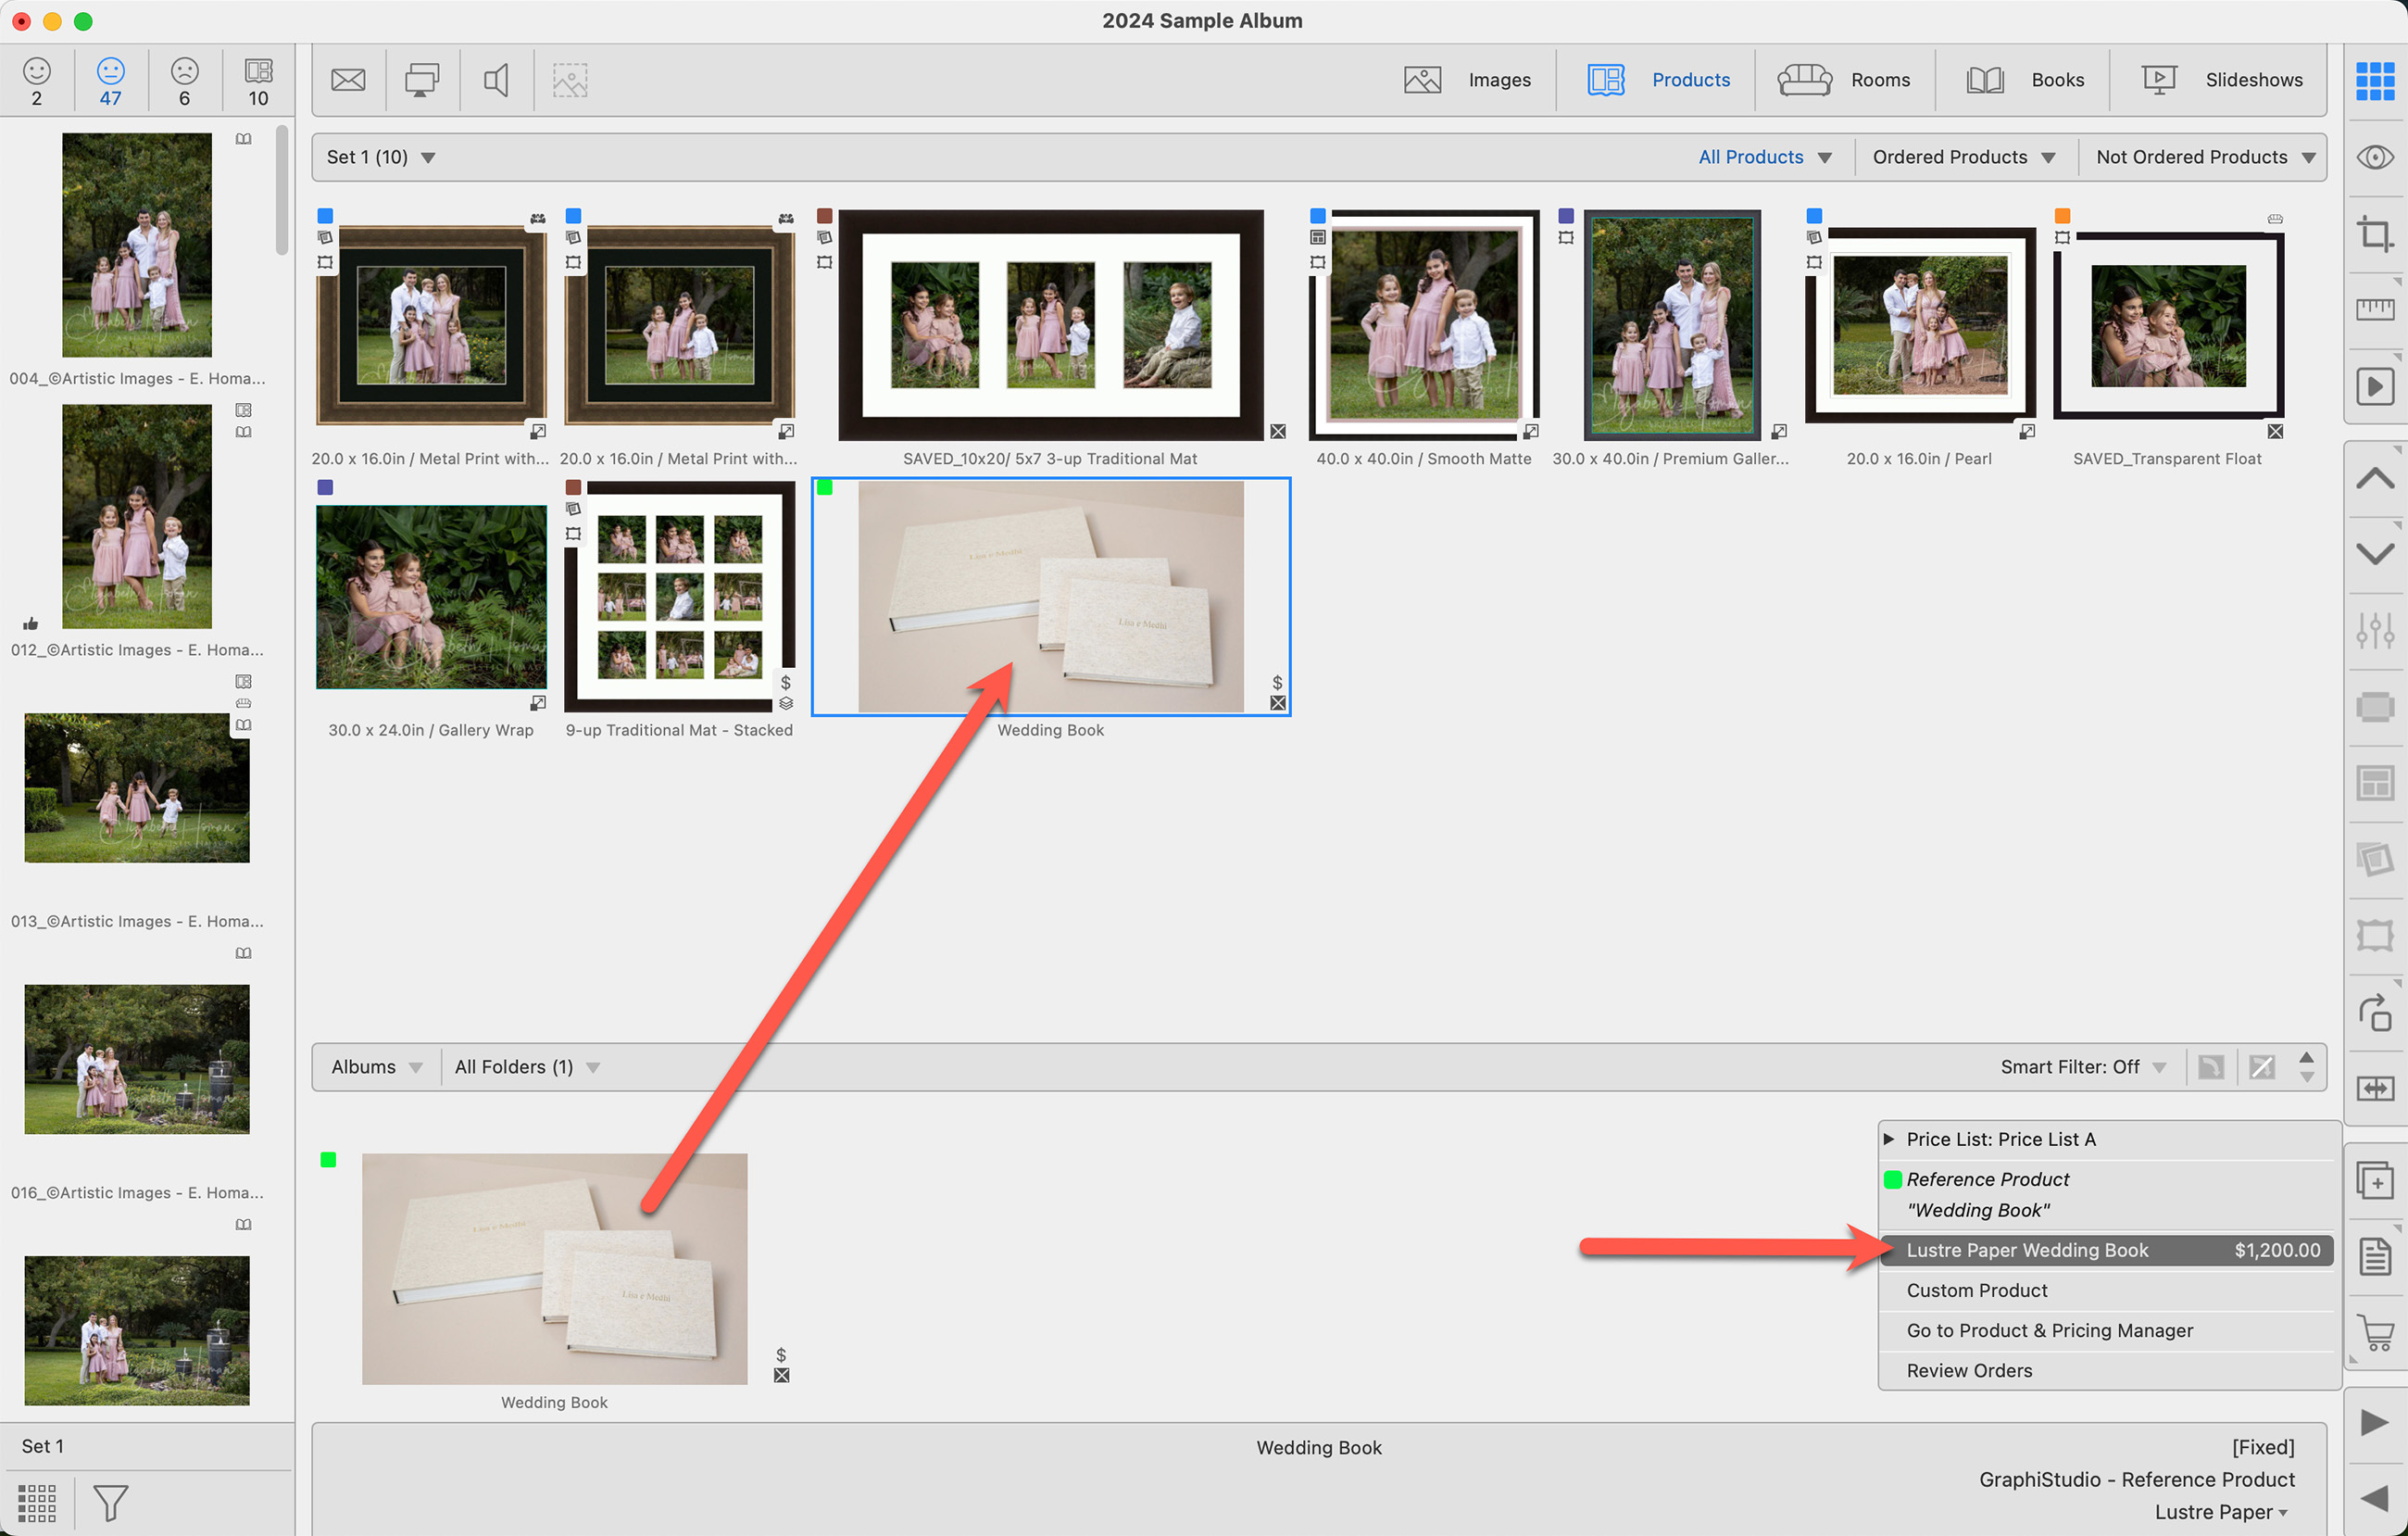Click Review Orders
The width and height of the screenshot is (2408, 1536).
tap(1968, 1370)
